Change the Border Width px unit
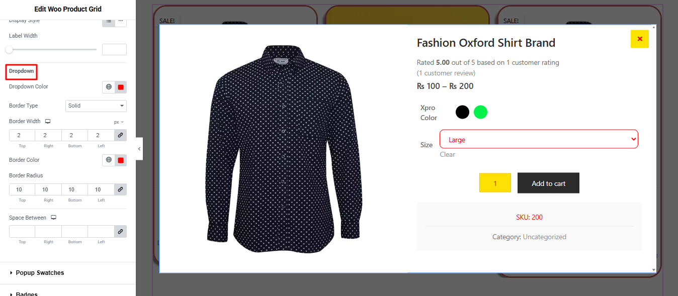The image size is (678, 296). (x=118, y=122)
